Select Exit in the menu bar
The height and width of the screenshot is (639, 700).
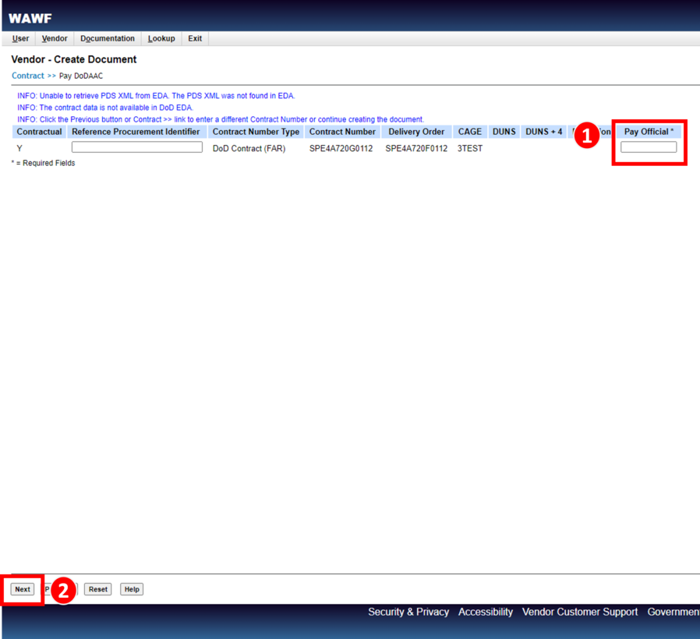[195, 38]
